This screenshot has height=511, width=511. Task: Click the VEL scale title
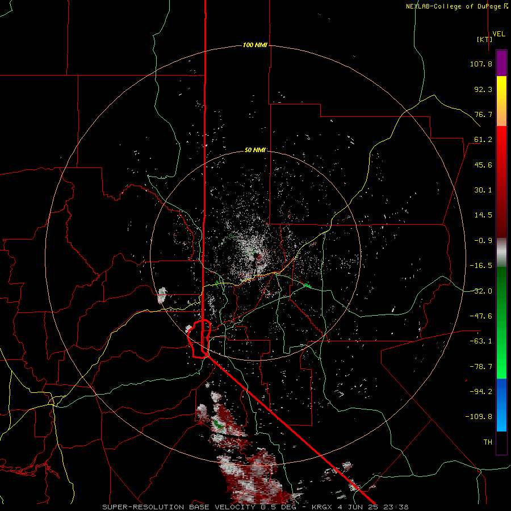click(x=499, y=34)
